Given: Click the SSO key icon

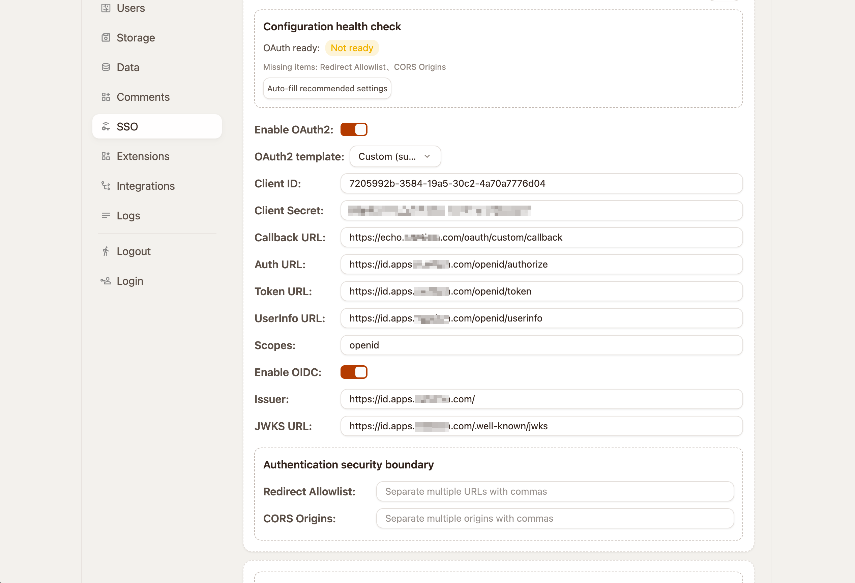Looking at the screenshot, I should point(106,126).
